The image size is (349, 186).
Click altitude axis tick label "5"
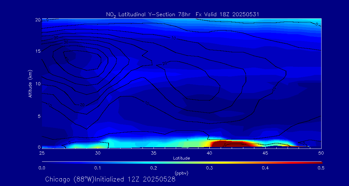pos(39,116)
